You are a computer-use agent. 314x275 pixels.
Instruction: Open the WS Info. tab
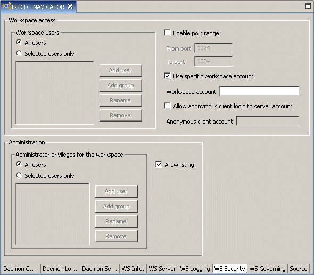pyautogui.click(x=133, y=269)
